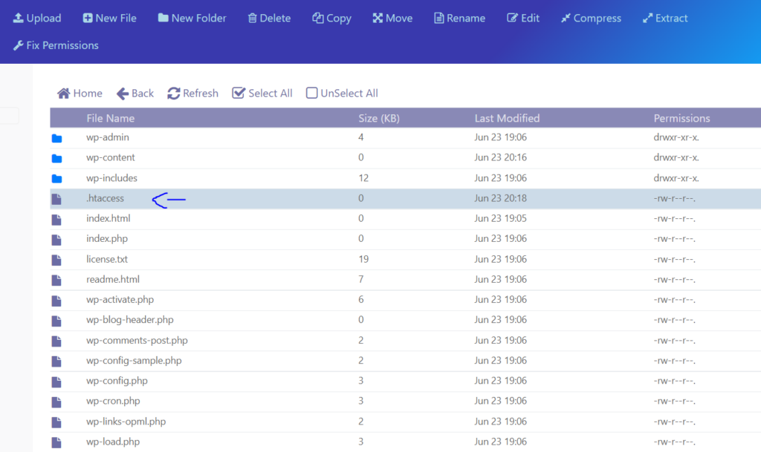Image resolution: width=761 pixels, height=452 pixels.
Task: Open the wp-content folder name
Action: pos(111,157)
